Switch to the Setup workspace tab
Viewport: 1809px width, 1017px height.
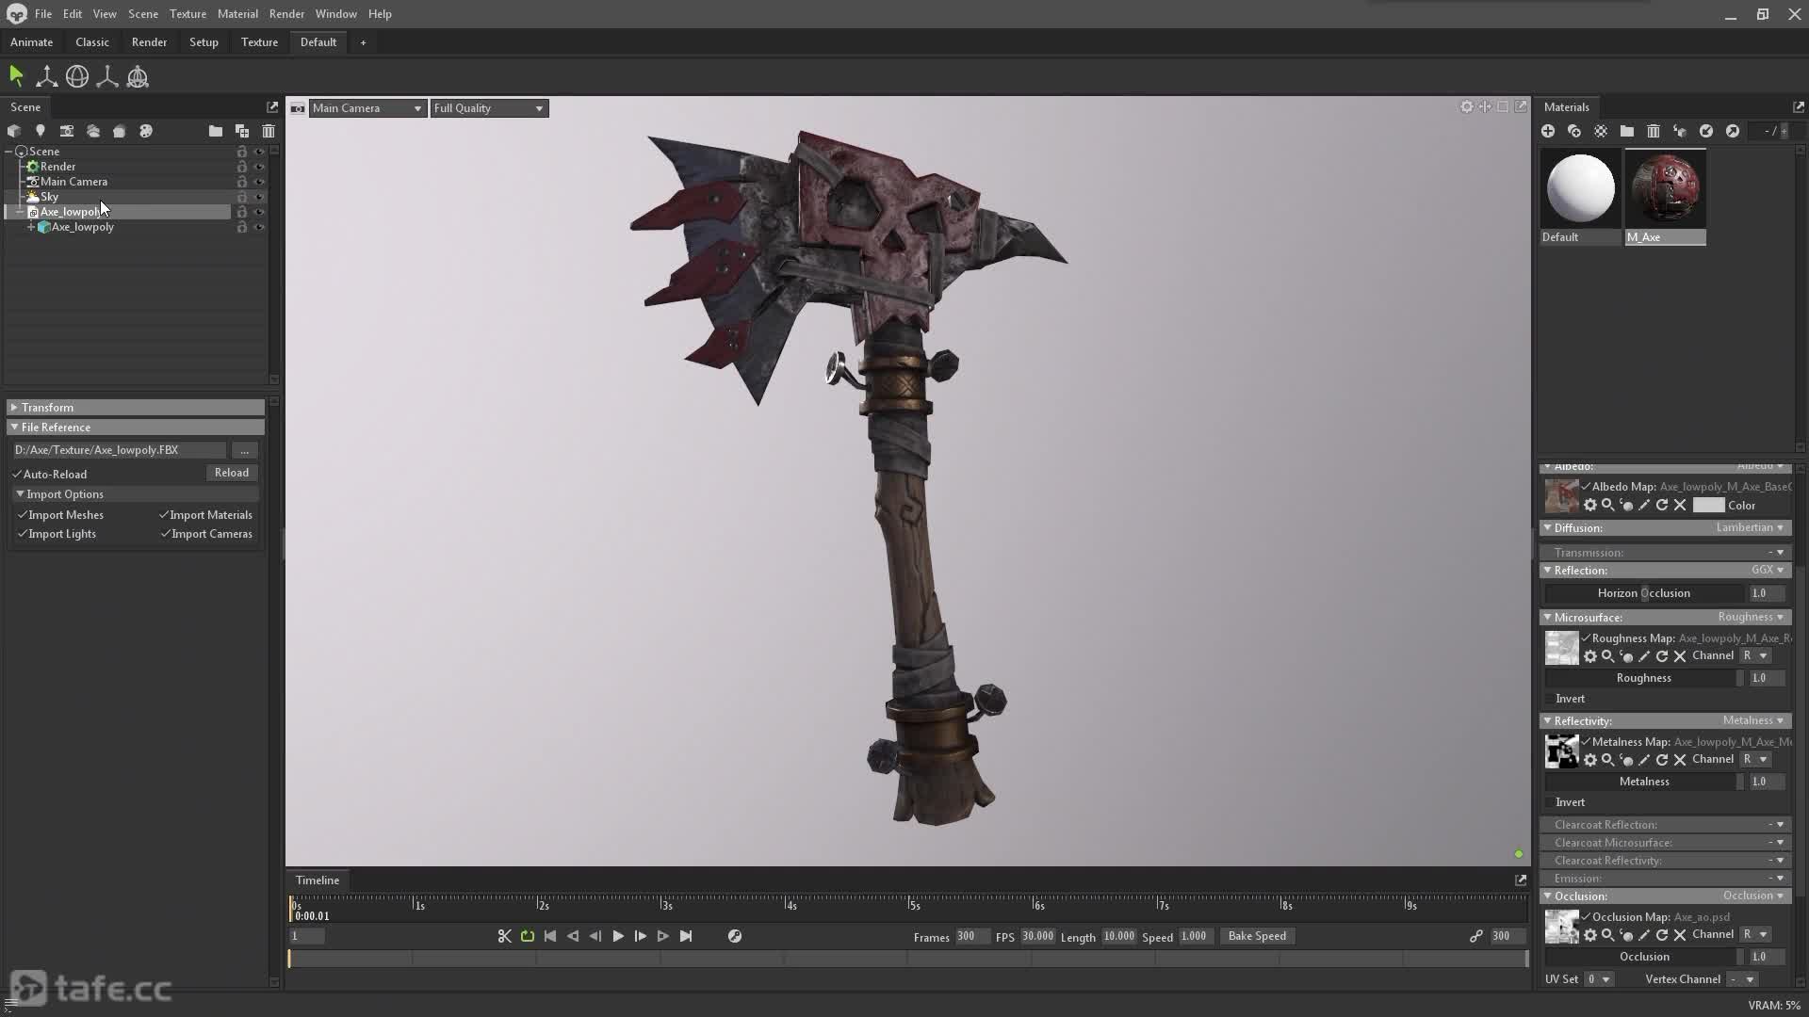(204, 42)
